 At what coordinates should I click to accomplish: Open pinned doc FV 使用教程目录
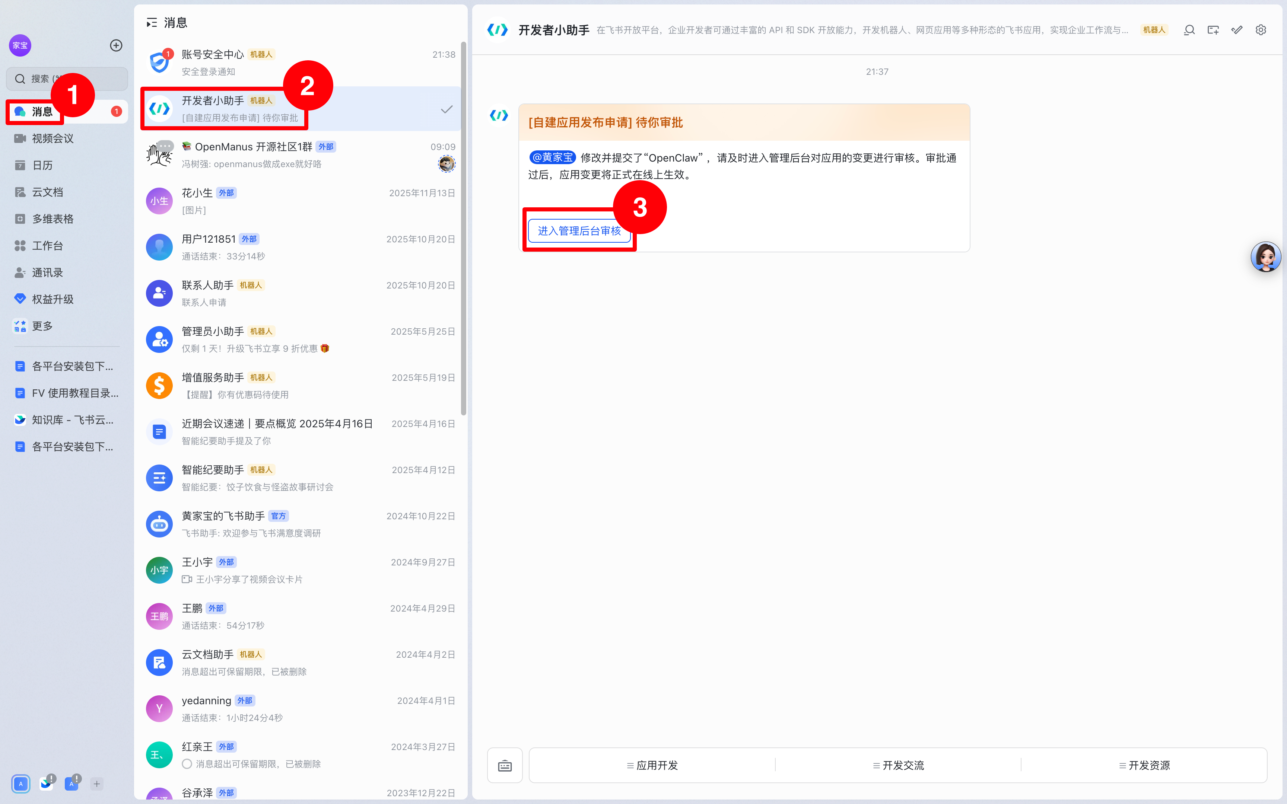point(67,393)
